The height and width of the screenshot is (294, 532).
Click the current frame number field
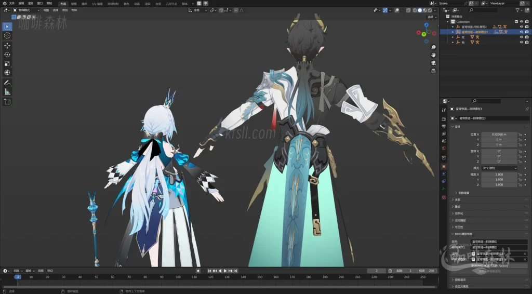377,271
